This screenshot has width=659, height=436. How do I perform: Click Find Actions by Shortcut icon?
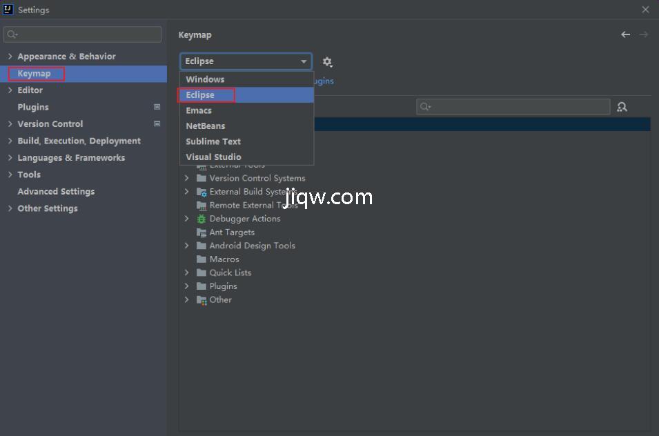[x=622, y=107]
